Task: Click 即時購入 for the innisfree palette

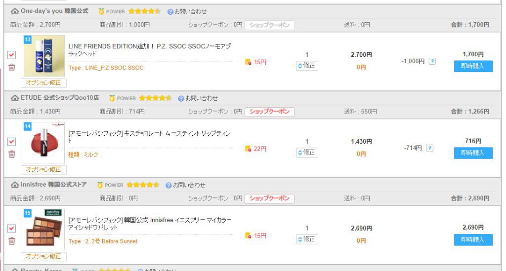Action: click(x=473, y=239)
